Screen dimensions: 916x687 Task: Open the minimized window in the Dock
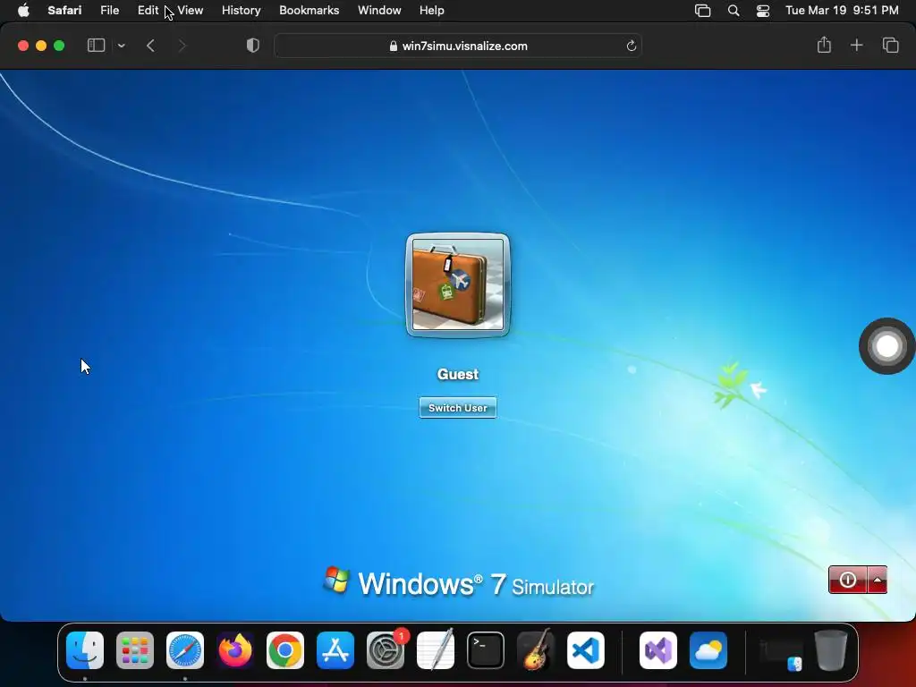tap(781, 651)
